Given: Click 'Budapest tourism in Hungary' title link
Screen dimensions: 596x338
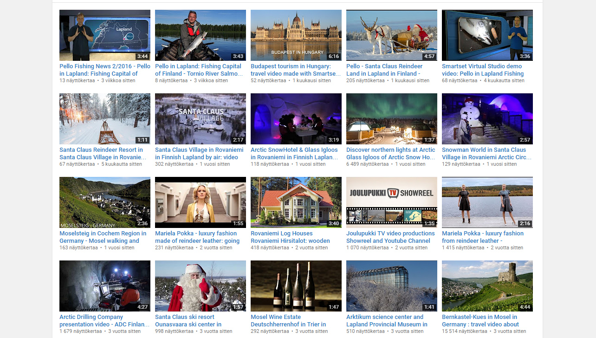Looking at the screenshot, I should [296, 70].
